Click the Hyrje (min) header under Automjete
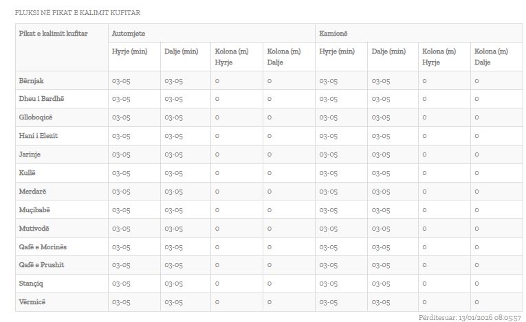The image size is (526, 322). pos(130,51)
